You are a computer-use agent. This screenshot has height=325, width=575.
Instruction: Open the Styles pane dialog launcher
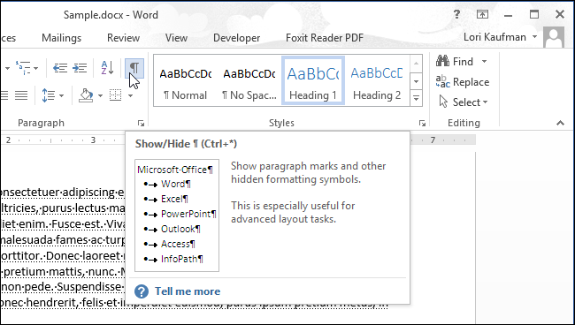[x=422, y=124]
